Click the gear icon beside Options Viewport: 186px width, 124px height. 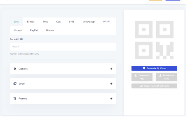pos(15,69)
